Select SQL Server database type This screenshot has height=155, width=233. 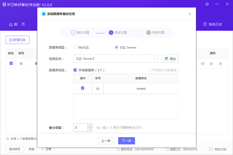126,48
